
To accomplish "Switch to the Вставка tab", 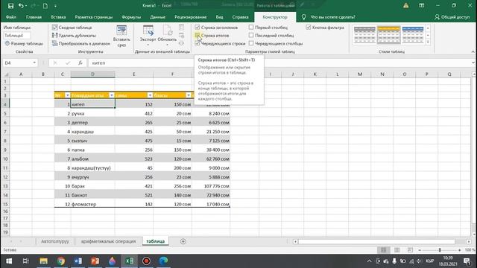I will click(x=58, y=17).
